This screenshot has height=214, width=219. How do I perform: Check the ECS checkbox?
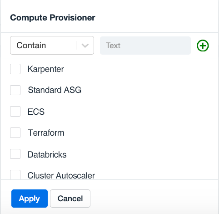pos(15,112)
